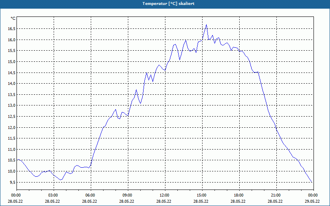
Task: Pick the '10,0' y-axis tick label
Action: coord(11,171)
